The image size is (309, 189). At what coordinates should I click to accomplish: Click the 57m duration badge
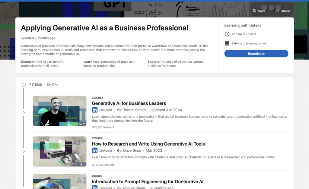(x=82, y=124)
